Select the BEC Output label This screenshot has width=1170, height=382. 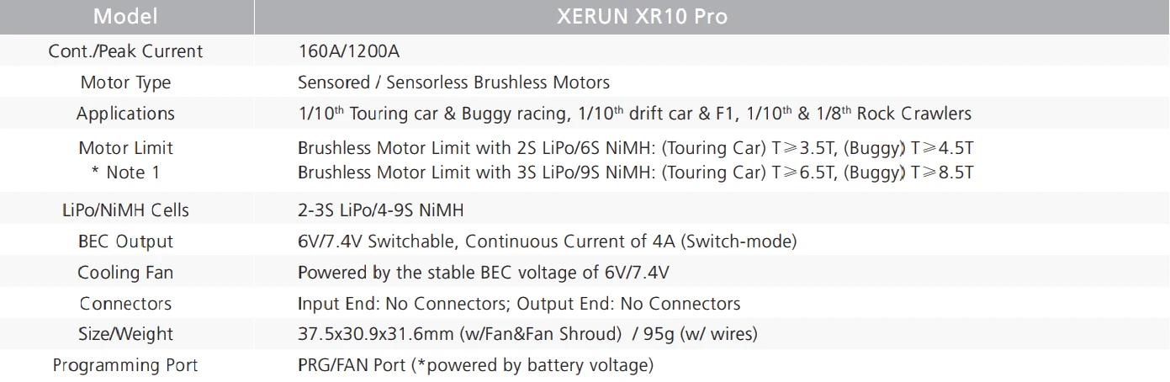tap(125, 241)
